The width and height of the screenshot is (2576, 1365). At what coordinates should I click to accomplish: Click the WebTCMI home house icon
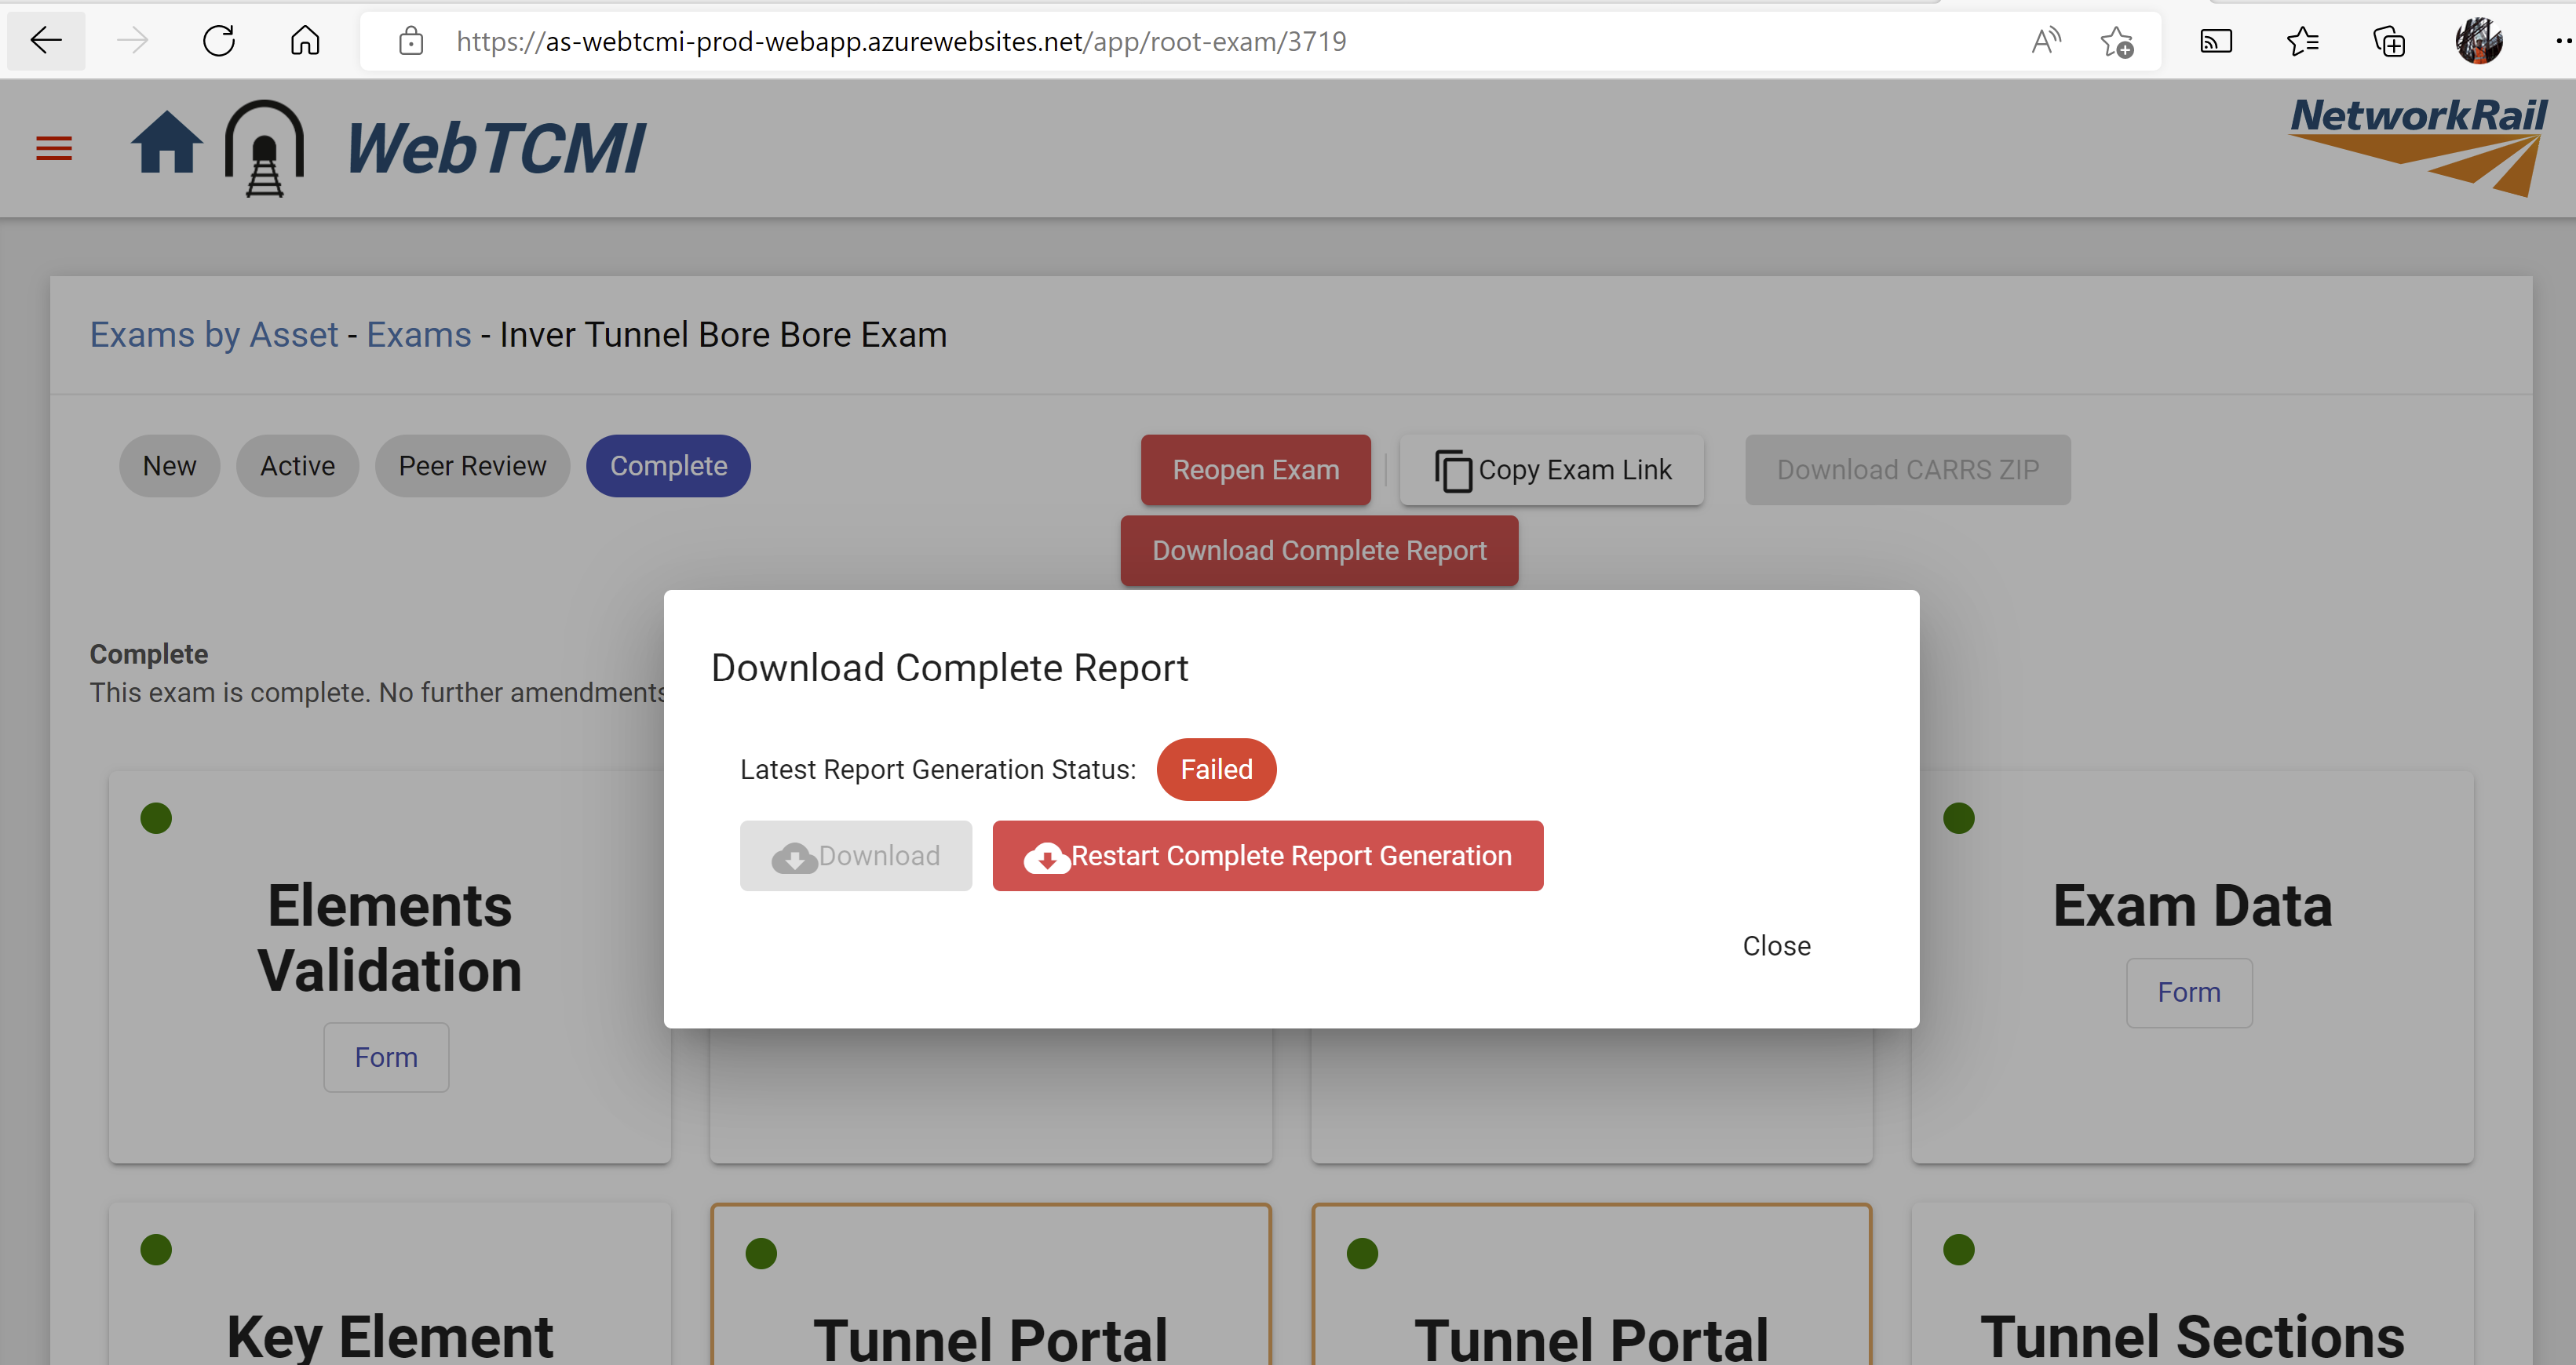(x=166, y=143)
